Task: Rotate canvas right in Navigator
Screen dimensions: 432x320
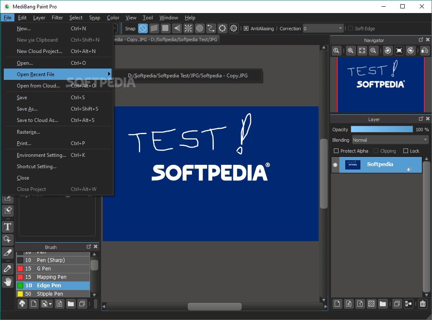Action: pos(411,50)
